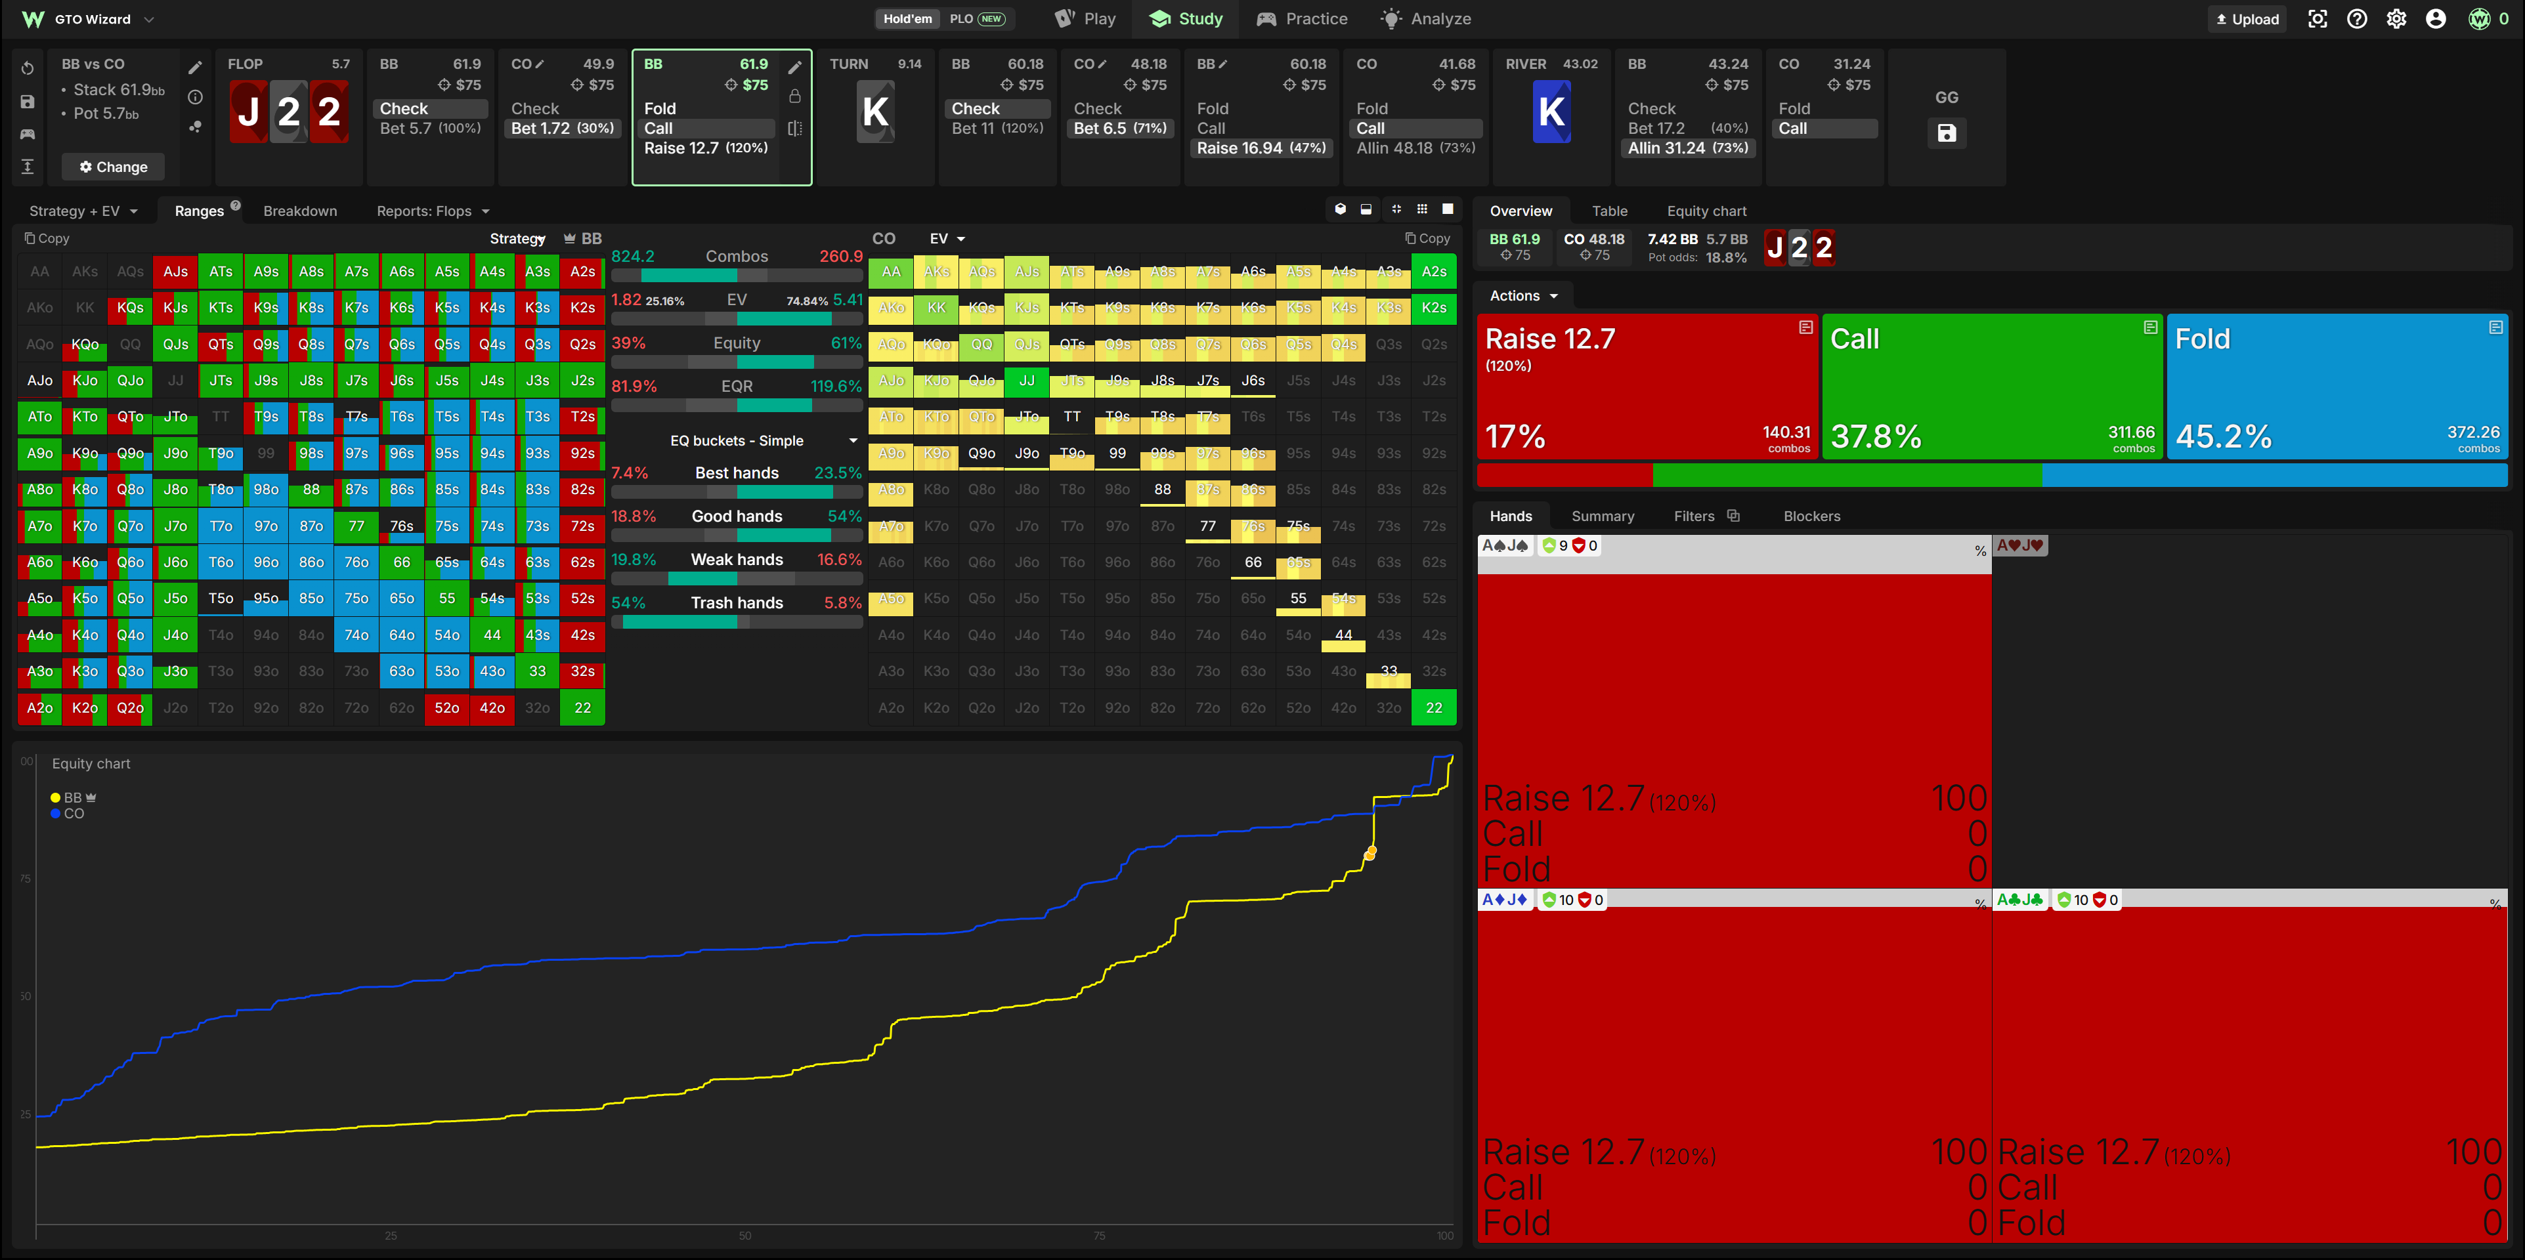2525x1260 pixels.
Task: Select Allin 31.24 in river BB card
Action: [1688, 148]
